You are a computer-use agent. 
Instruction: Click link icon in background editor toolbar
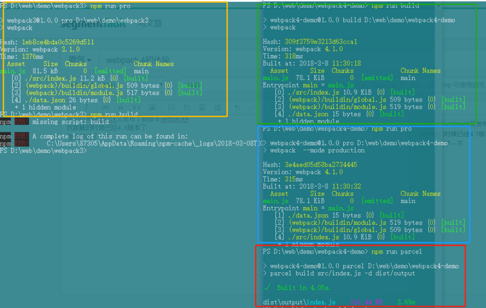(106, 107)
